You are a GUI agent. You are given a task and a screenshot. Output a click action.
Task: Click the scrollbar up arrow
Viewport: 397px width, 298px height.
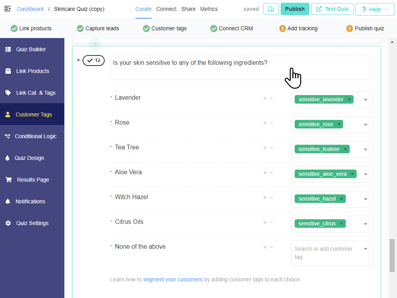(392, 42)
